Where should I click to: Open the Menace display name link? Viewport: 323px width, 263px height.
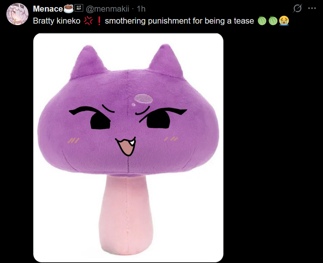click(48, 9)
